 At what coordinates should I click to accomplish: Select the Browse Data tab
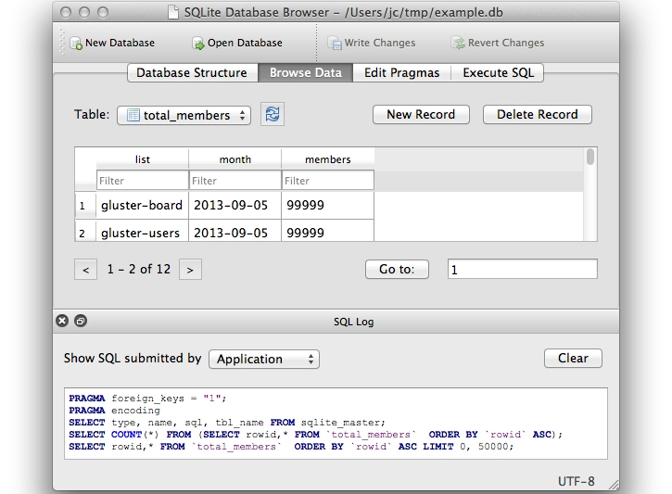click(306, 72)
